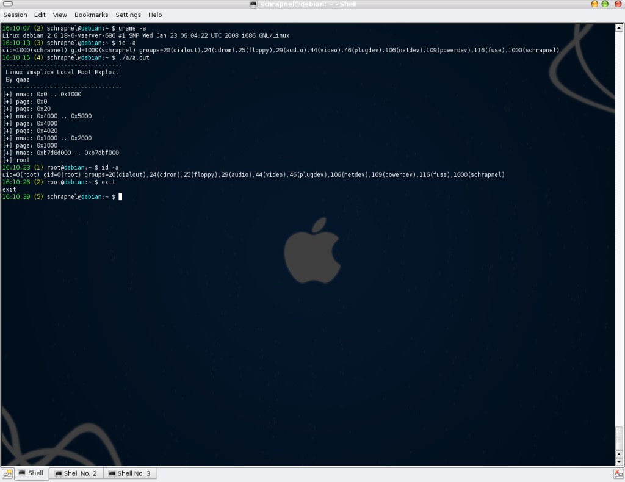
Task: Click the block cursor at the last prompt
Action: pos(120,196)
